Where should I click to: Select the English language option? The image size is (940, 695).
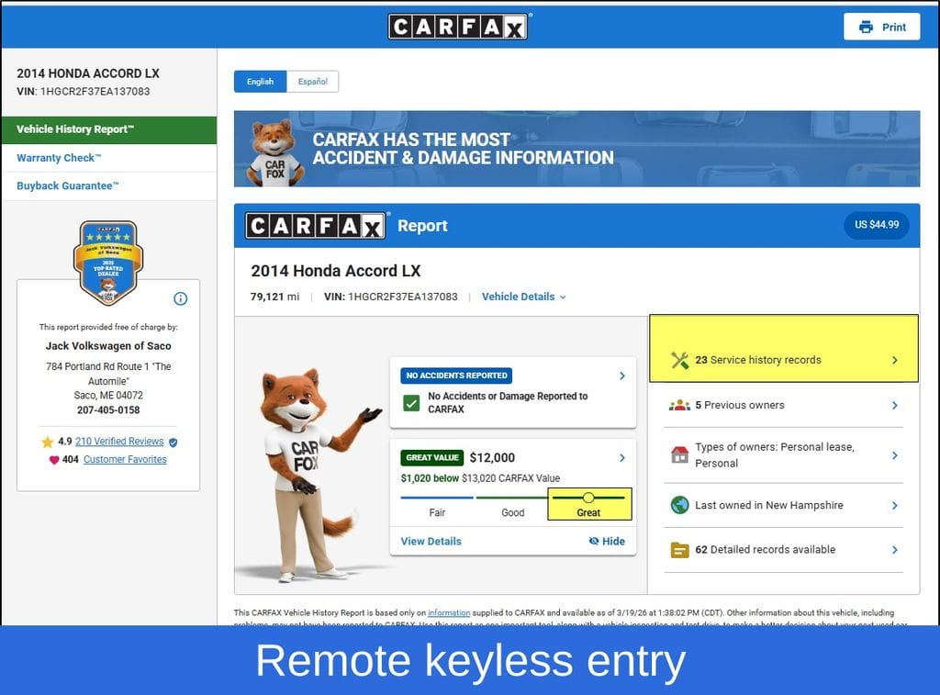click(260, 82)
